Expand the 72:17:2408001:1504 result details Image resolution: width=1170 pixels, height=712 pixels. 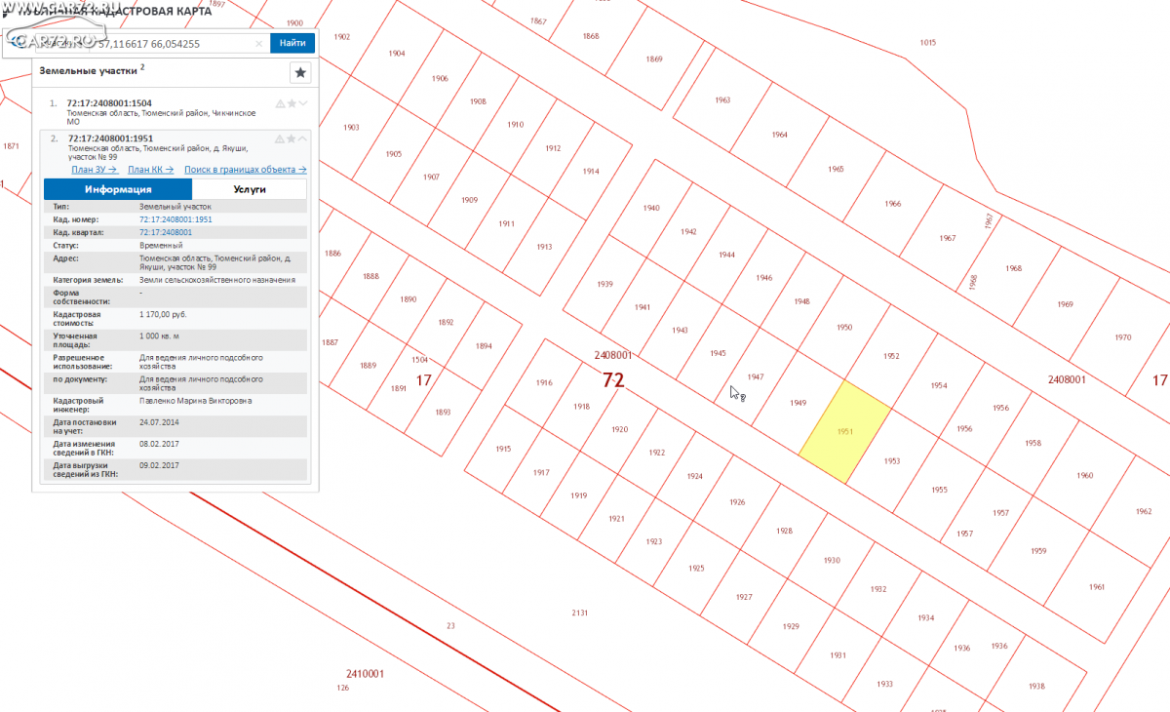point(303,103)
